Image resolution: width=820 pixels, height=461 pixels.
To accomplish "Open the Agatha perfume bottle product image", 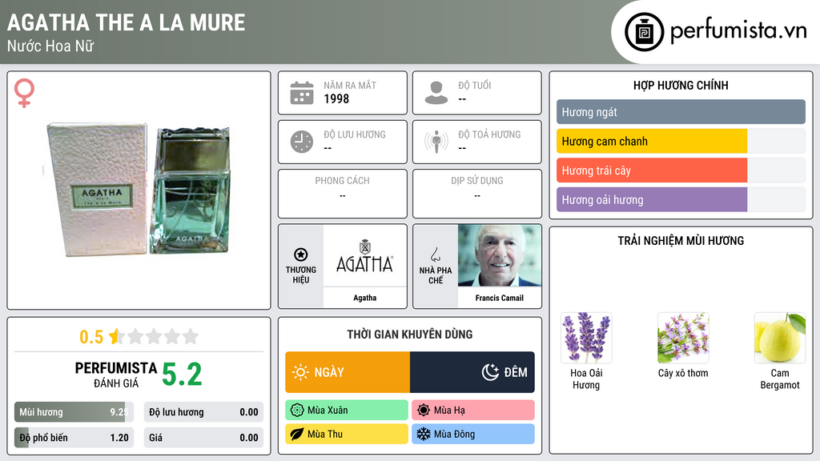I will tap(139, 190).
